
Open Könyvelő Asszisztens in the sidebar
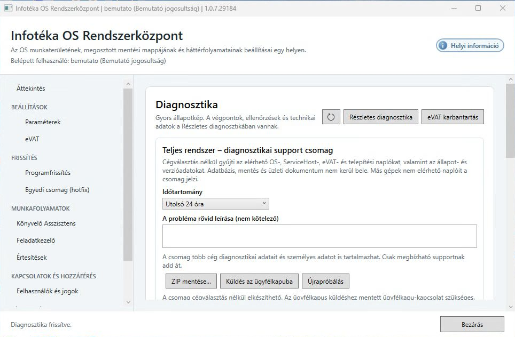tap(46, 223)
